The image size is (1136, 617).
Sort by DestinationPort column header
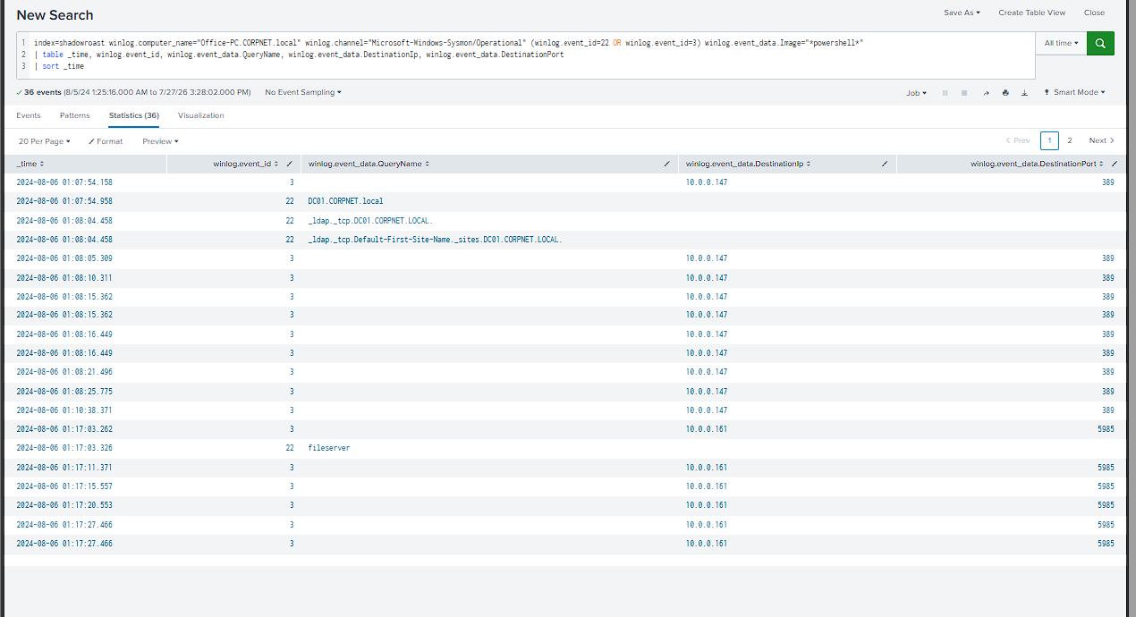pyautogui.click(x=1038, y=164)
